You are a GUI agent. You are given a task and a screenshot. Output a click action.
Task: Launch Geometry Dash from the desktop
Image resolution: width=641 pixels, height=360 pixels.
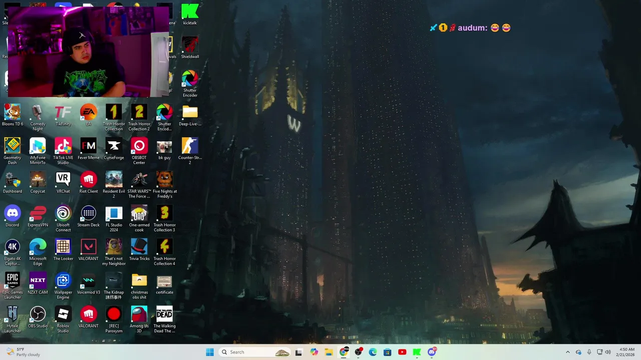coord(13,151)
